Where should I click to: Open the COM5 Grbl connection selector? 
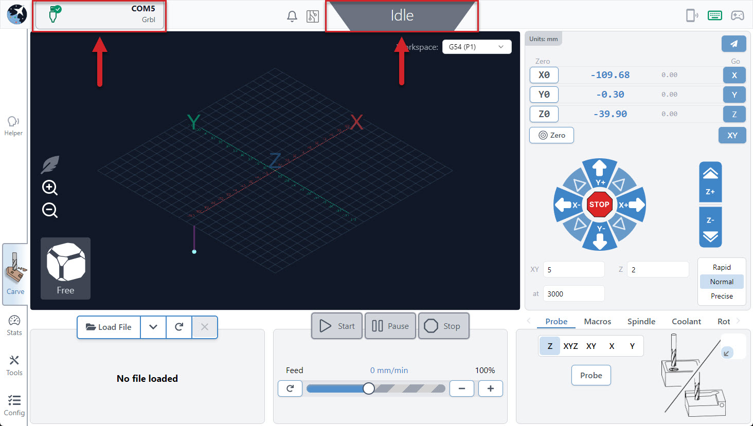[100, 15]
